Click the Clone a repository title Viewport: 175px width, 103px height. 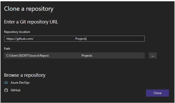29,9
